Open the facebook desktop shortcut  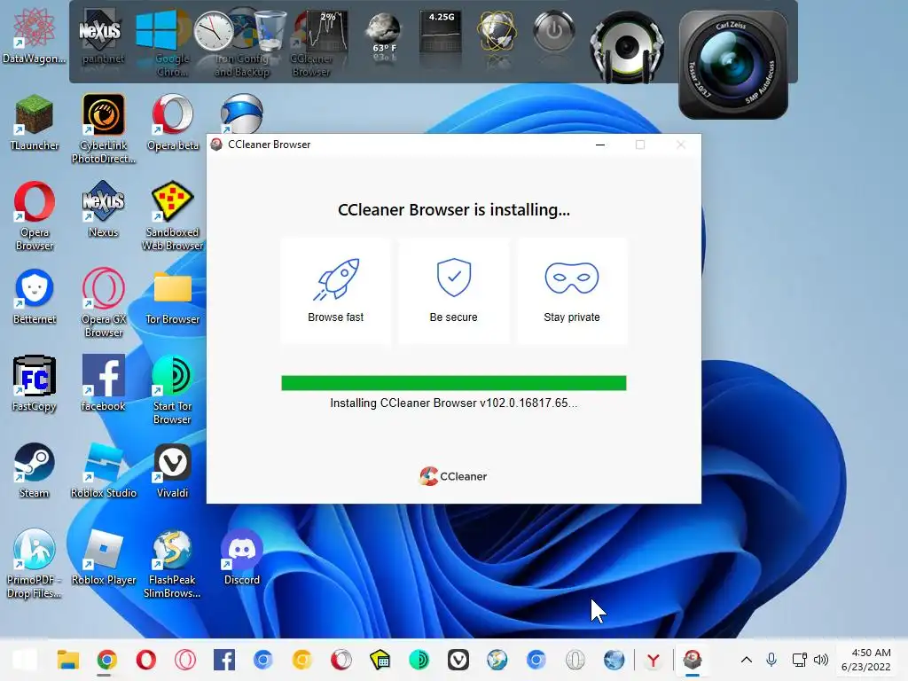103,383
